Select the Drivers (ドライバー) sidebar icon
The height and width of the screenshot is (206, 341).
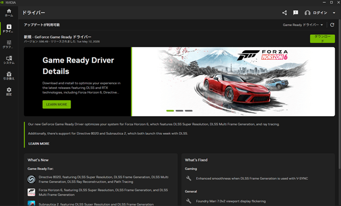coord(9,28)
